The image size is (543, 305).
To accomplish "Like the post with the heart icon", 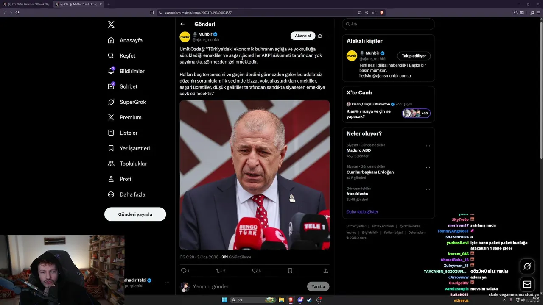I will (x=255, y=271).
